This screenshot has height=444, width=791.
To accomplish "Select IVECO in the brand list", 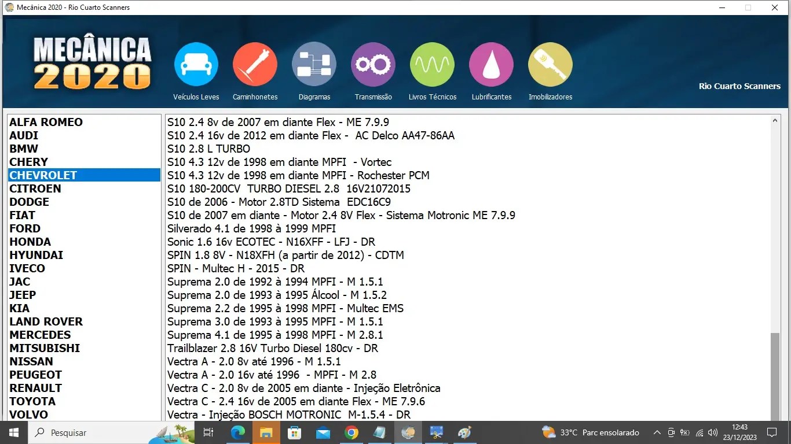I will [84, 268].
